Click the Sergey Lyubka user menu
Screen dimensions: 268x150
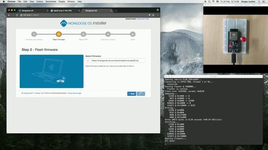(x=248, y=2)
